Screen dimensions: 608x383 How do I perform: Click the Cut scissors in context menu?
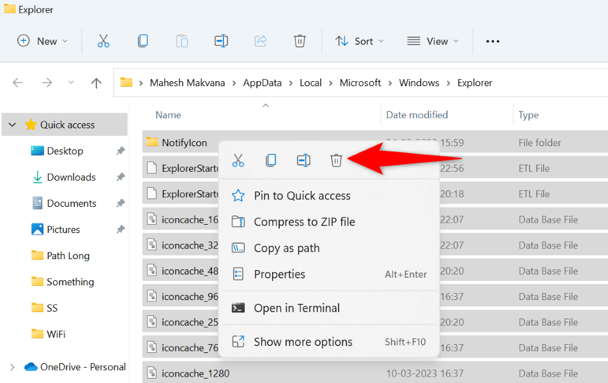coord(238,160)
